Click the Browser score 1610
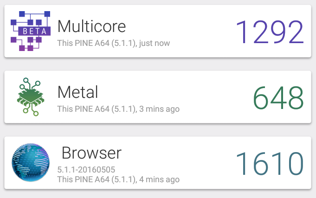 pos(270,163)
